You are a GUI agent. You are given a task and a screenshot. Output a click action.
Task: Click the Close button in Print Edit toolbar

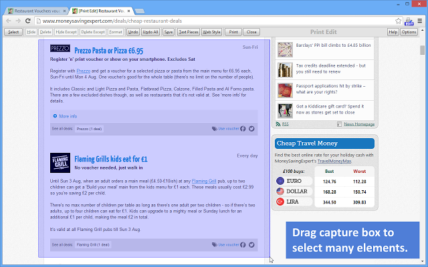coord(251,32)
